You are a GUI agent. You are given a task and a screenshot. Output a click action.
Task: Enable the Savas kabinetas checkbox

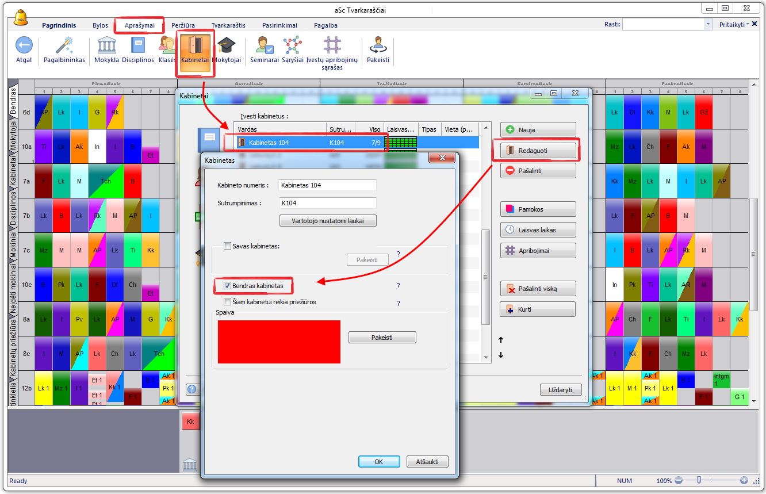click(x=227, y=246)
